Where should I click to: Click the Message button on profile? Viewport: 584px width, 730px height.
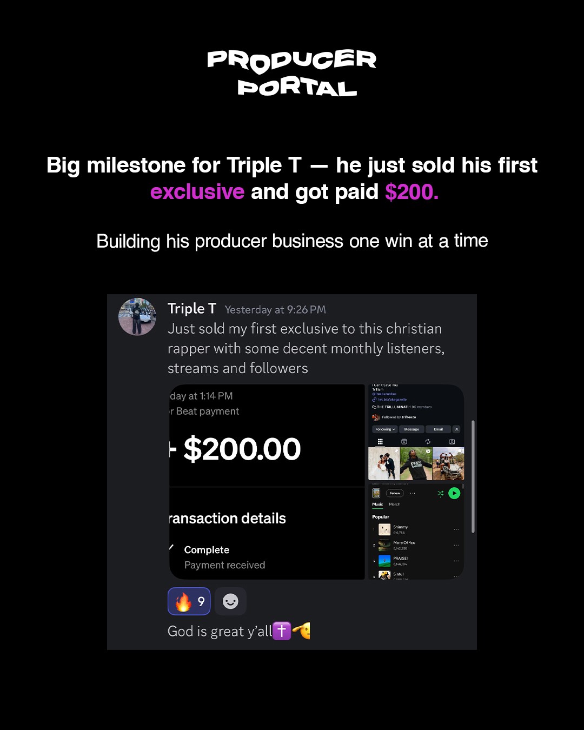tap(412, 429)
